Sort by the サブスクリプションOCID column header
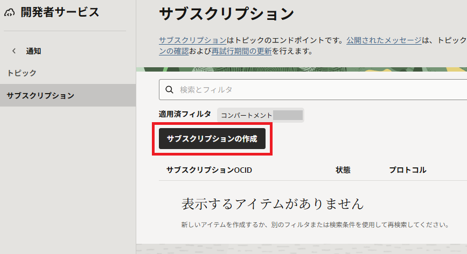The width and height of the screenshot is (467, 254). tap(209, 170)
